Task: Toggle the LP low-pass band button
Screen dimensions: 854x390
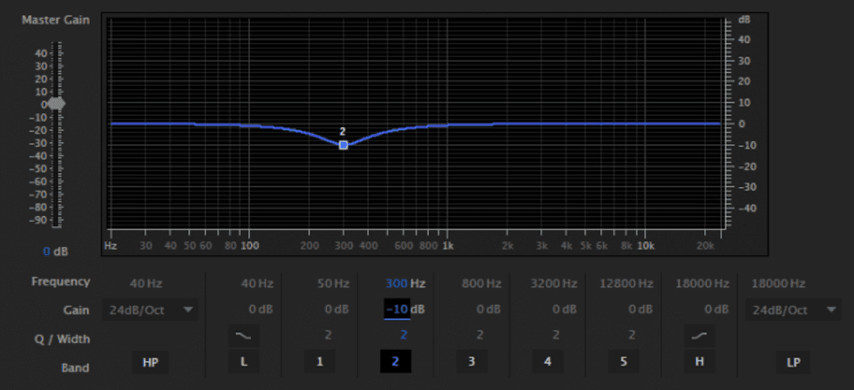Action: click(x=794, y=362)
